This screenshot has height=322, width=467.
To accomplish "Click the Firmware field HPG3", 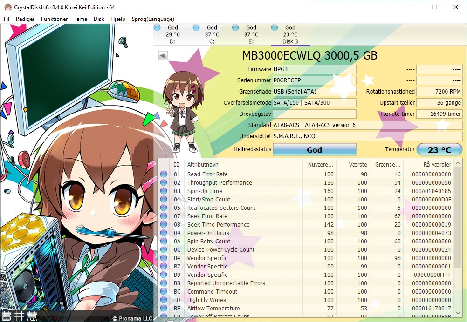I will click(x=315, y=69).
